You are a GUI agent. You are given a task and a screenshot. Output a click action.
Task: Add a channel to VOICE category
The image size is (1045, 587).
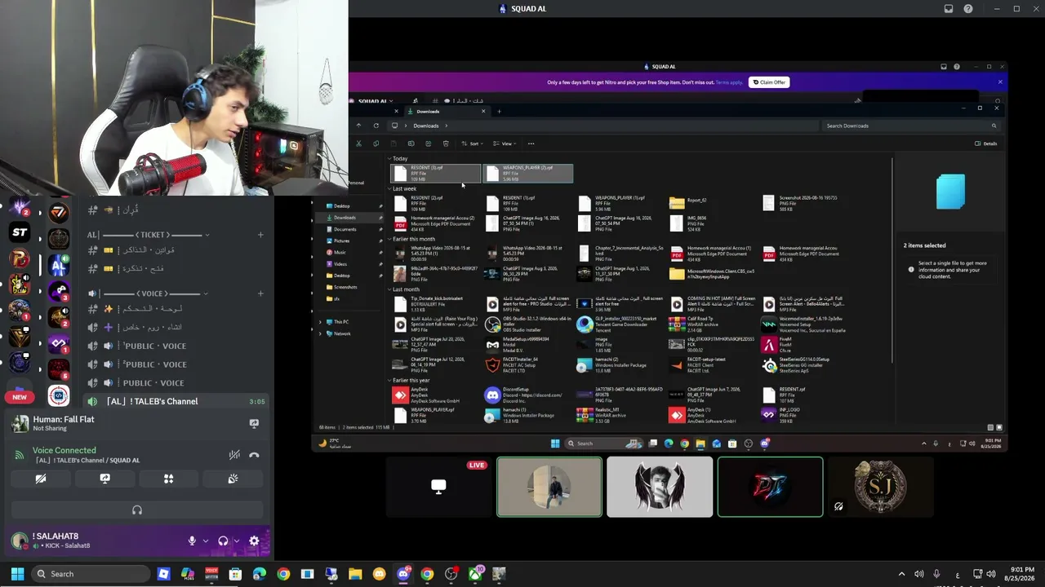[x=260, y=293]
